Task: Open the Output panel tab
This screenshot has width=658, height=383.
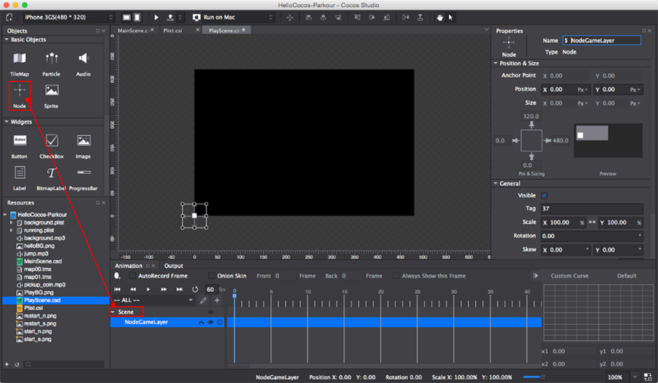Action: (173, 266)
